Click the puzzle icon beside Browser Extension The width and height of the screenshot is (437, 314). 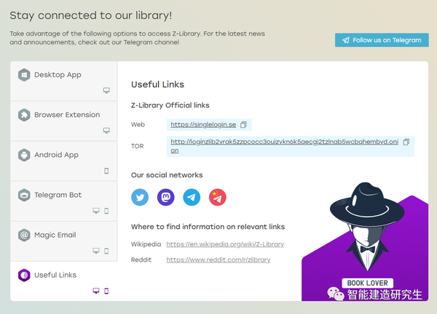coord(24,115)
